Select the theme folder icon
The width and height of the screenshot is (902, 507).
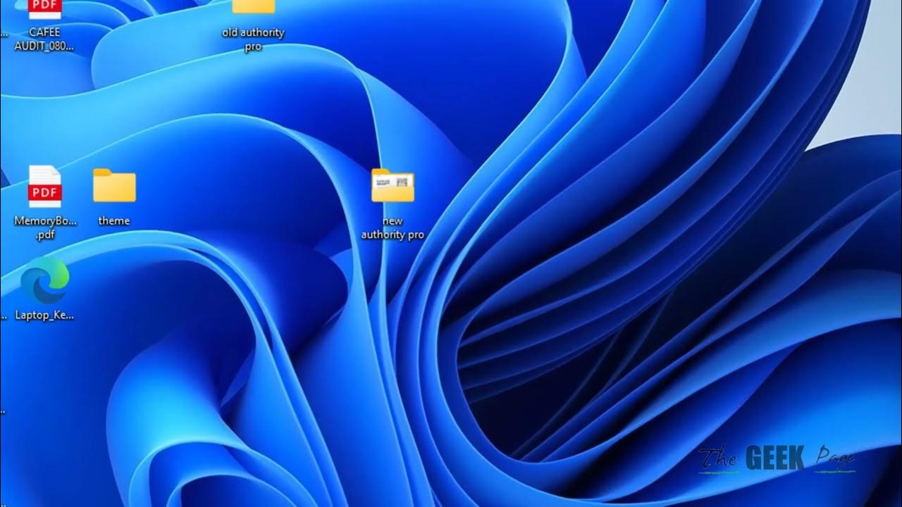[x=114, y=186]
